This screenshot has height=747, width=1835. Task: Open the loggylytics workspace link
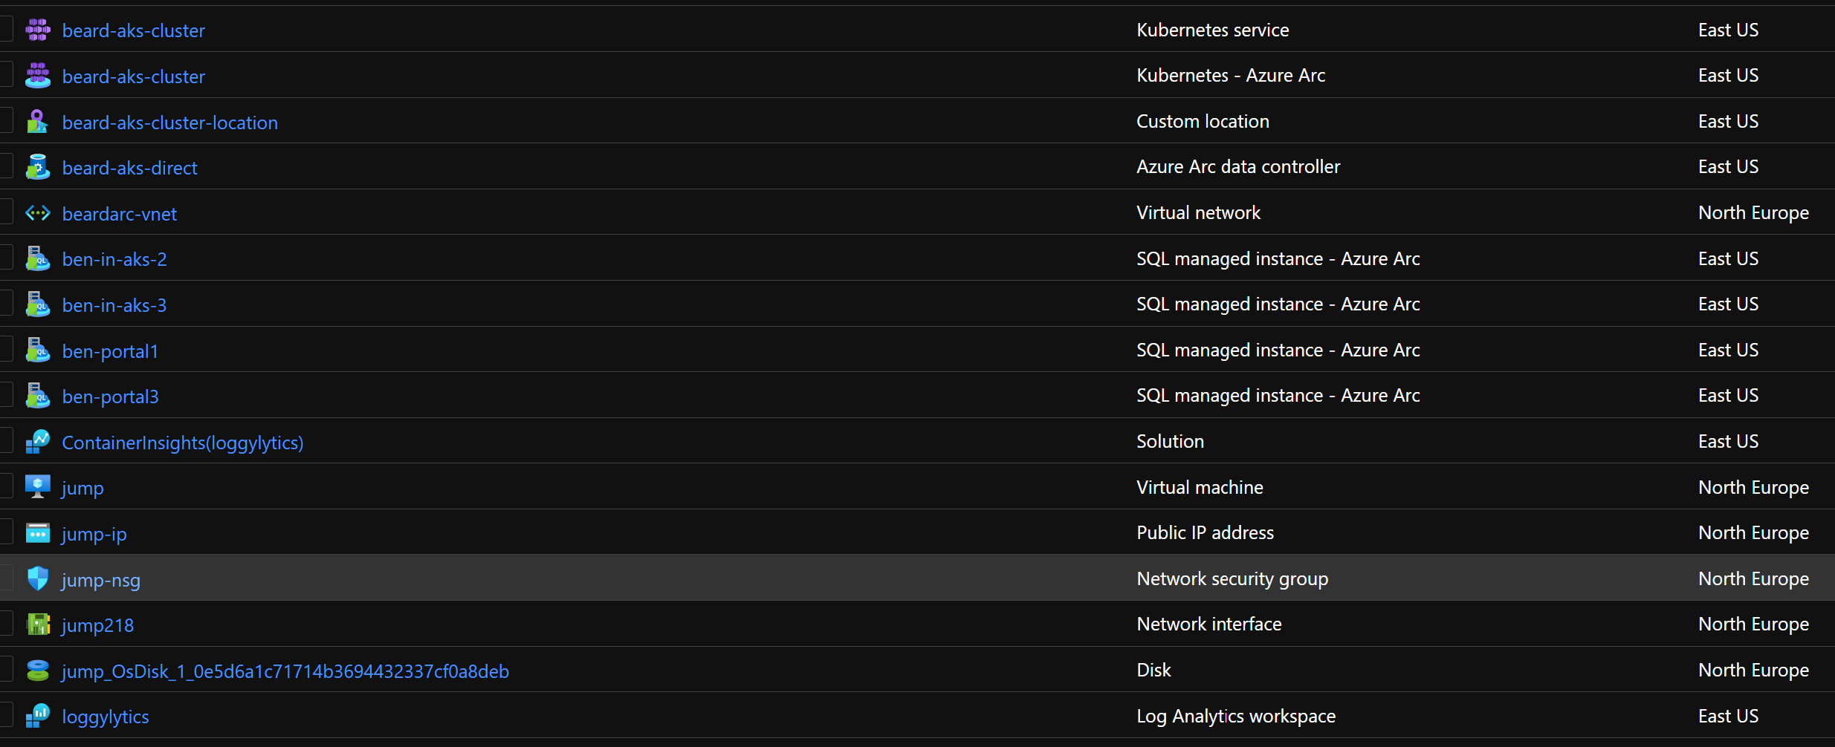(x=106, y=717)
